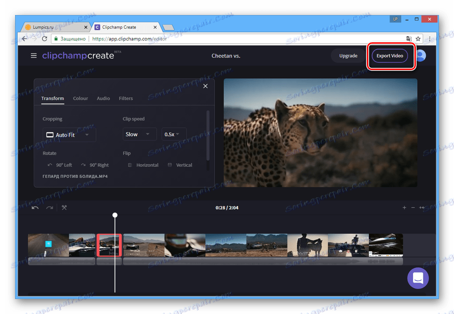Fit timeline to view using the arrows icon
This screenshot has width=454, height=314.
pyautogui.click(x=422, y=207)
